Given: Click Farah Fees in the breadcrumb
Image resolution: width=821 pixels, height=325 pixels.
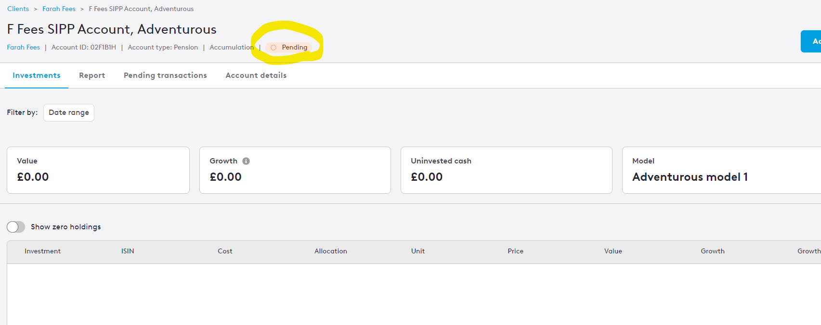Looking at the screenshot, I should tap(59, 9).
